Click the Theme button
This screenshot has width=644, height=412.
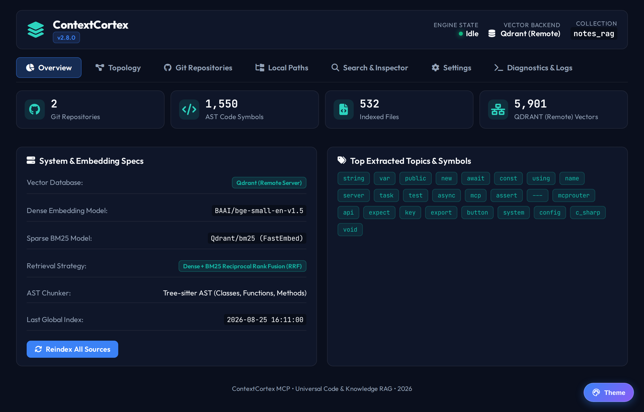609,392
